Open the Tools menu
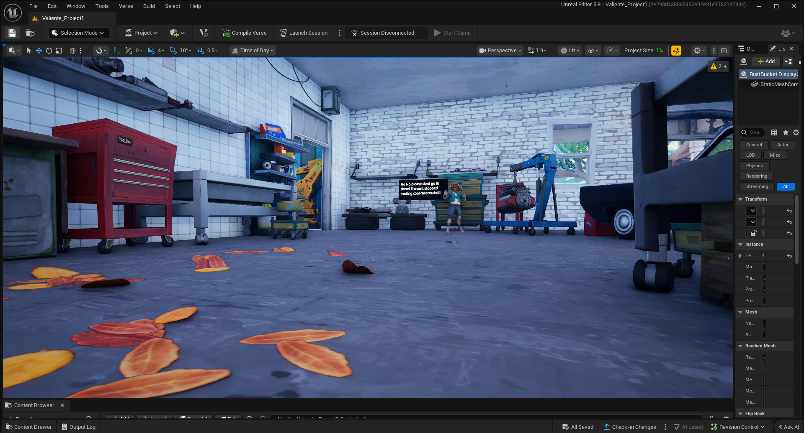This screenshot has height=433, width=804. coord(102,6)
